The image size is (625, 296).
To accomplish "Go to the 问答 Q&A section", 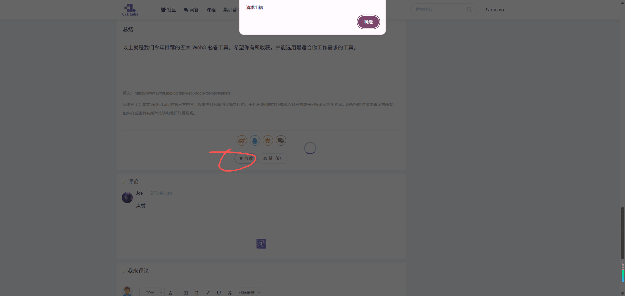I will point(191,10).
